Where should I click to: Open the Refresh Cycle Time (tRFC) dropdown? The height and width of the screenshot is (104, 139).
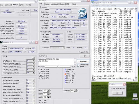click(34, 83)
